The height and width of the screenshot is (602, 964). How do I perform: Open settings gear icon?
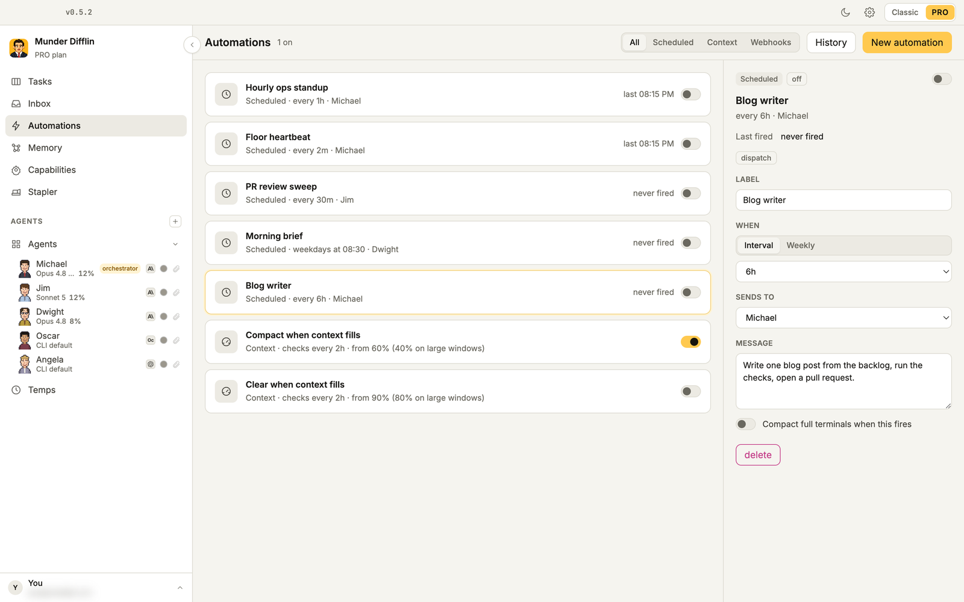pos(869,12)
